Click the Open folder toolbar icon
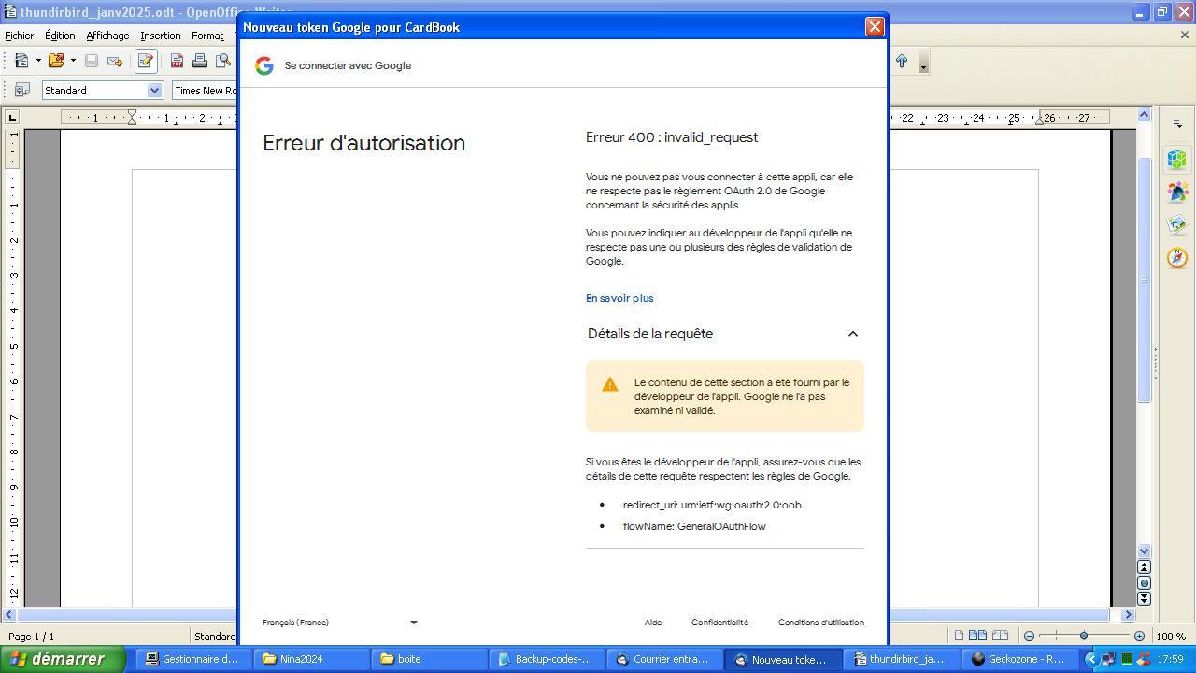The width and height of the screenshot is (1196, 673). point(56,61)
